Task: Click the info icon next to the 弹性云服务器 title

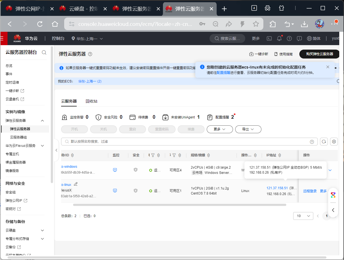Action: click(90, 54)
